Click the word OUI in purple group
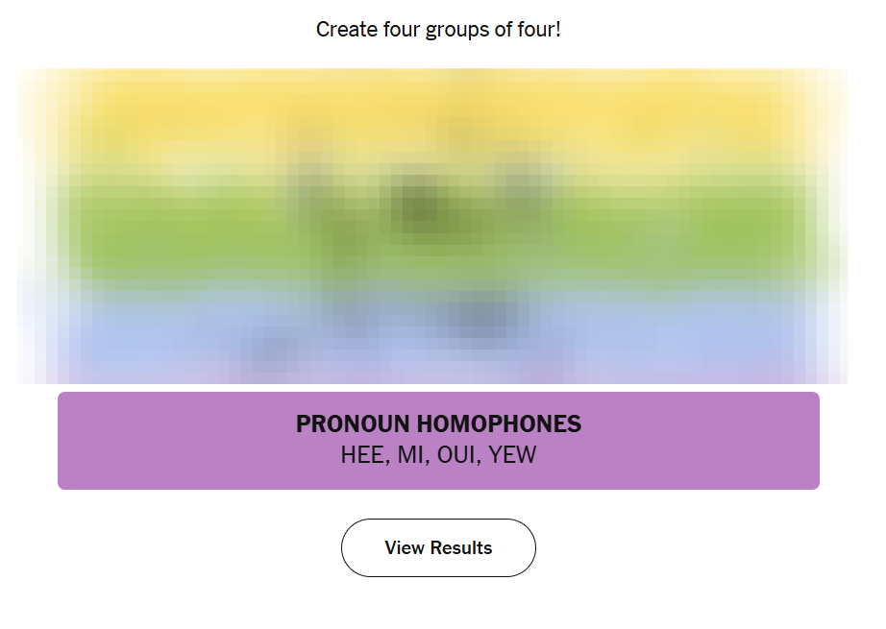 [456, 455]
